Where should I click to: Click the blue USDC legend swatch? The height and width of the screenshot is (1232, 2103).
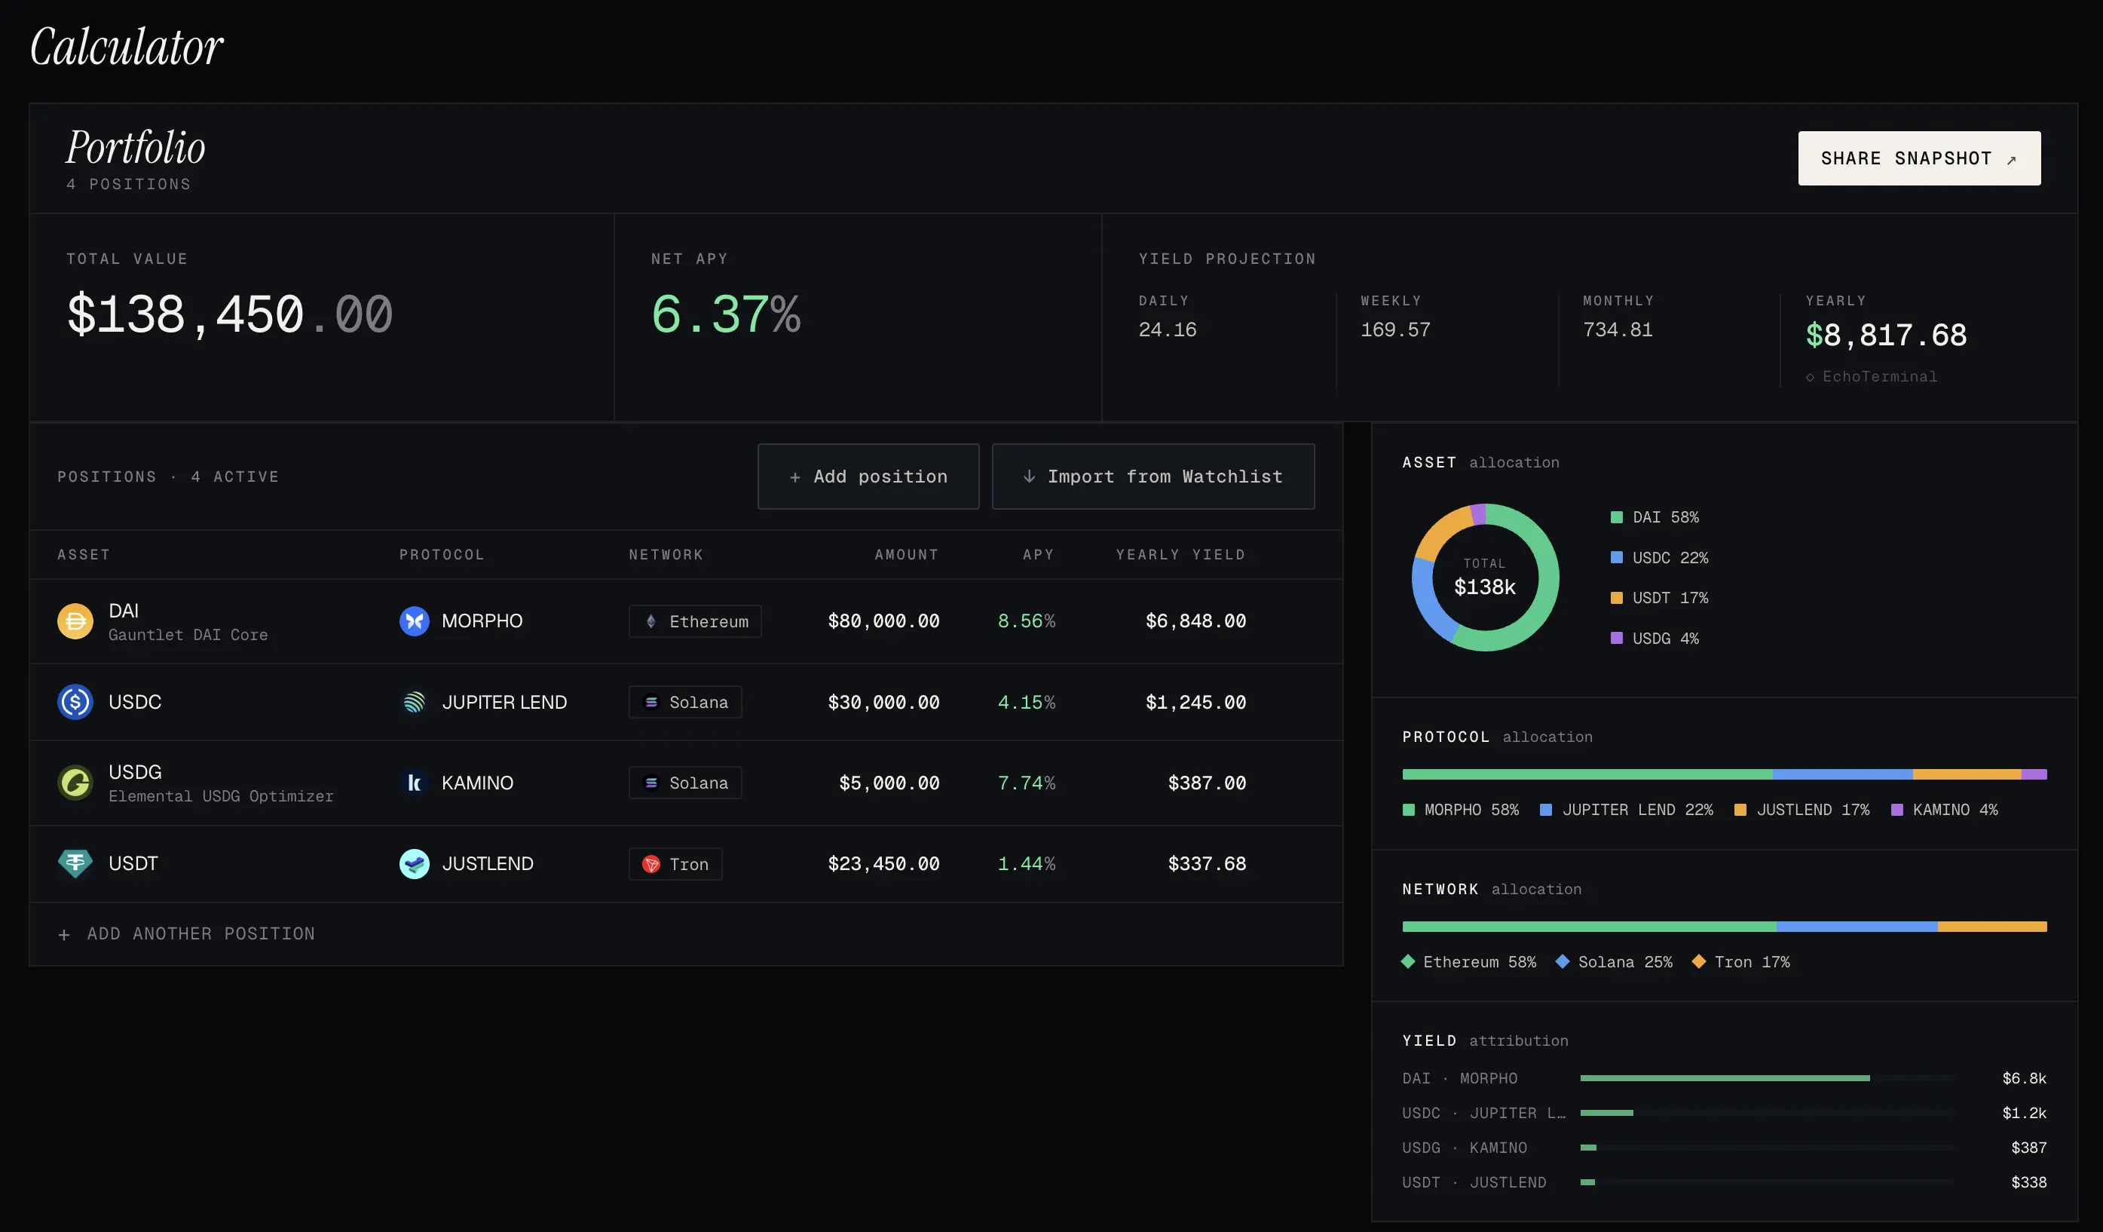1617,558
